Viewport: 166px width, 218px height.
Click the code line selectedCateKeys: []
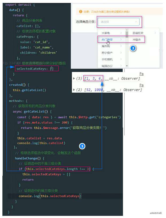[35, 69]
